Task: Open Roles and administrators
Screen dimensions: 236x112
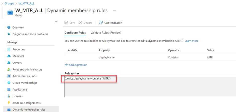Action: [27, 69]
